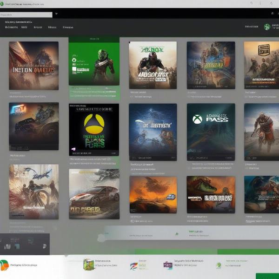The width and height of the screenshot is (279, 279).
Task: Open the sepia tile with badge logo
Action: point(261,65)
